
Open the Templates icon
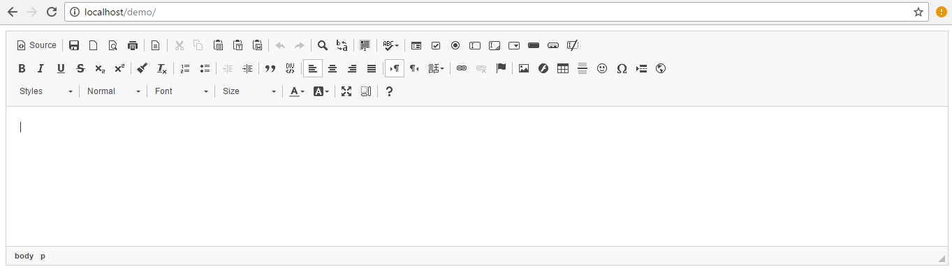tap(155, 45)
